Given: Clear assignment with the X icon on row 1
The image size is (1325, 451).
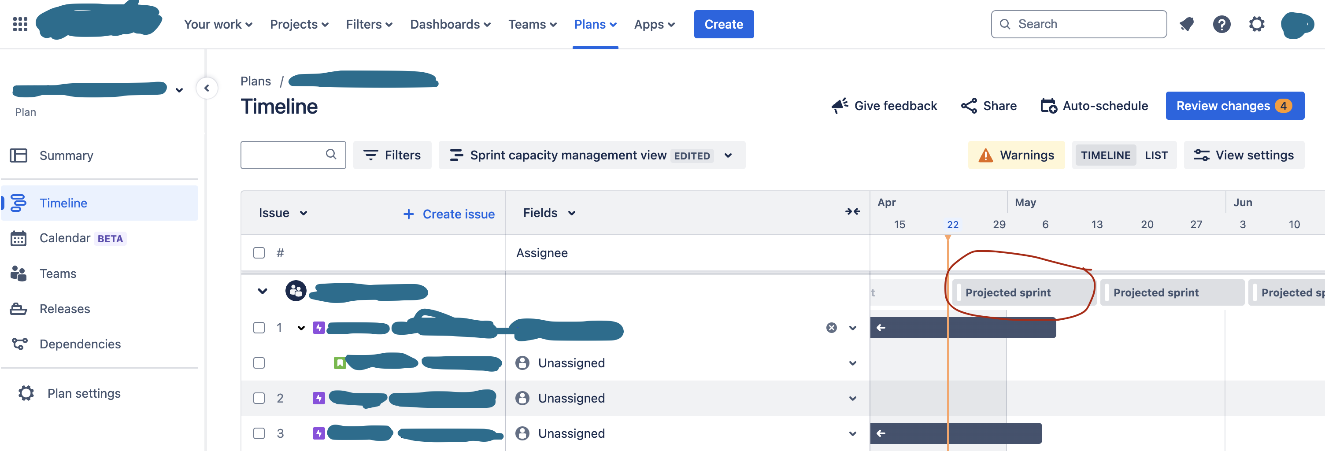Looking at the screenshot, I should tap(831, 328).
